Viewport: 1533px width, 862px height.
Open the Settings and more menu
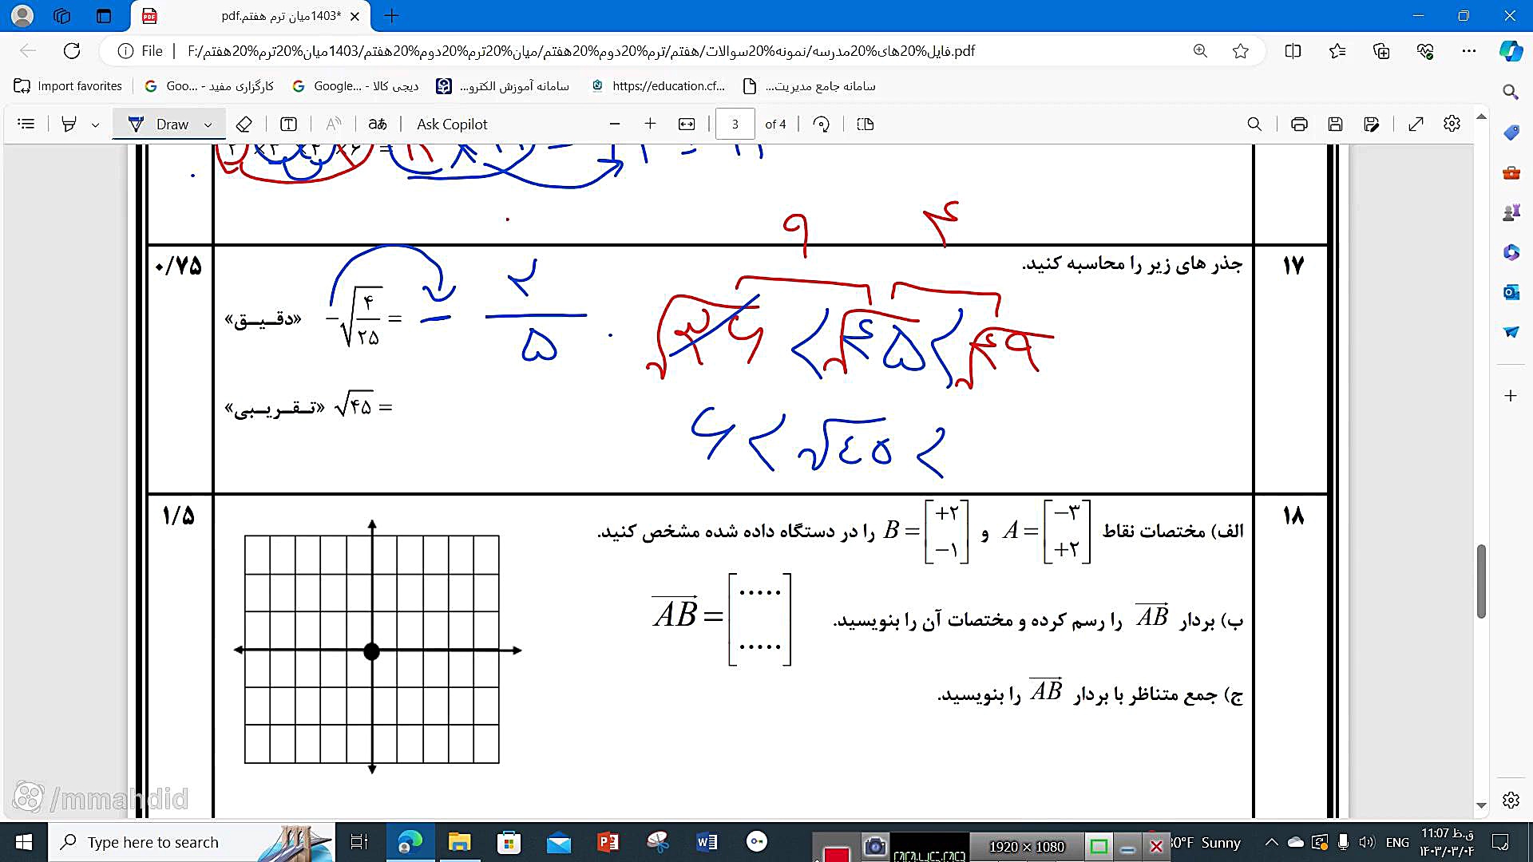(x=1469, y=51)
